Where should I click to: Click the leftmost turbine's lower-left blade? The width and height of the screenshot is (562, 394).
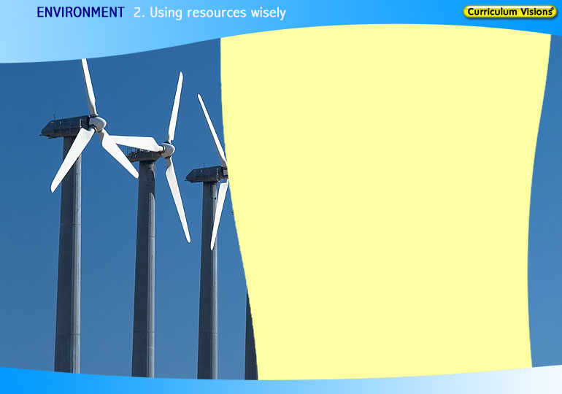71,161
